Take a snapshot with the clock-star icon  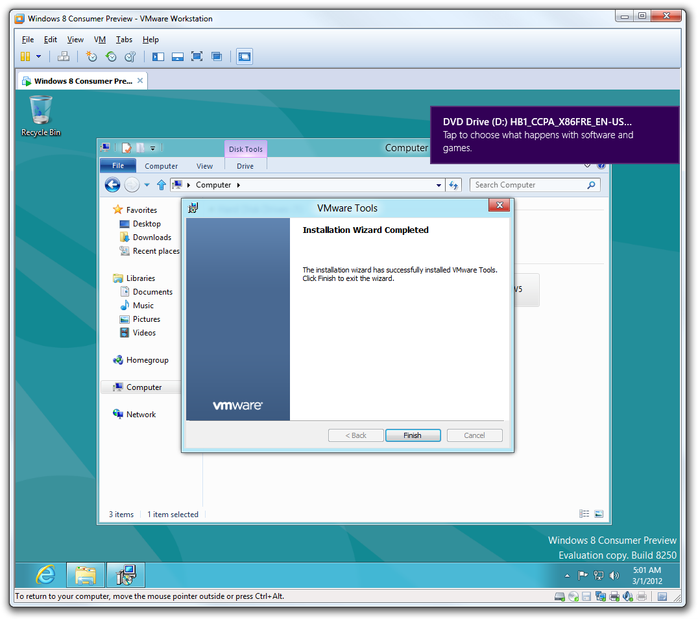click(91, 56)
